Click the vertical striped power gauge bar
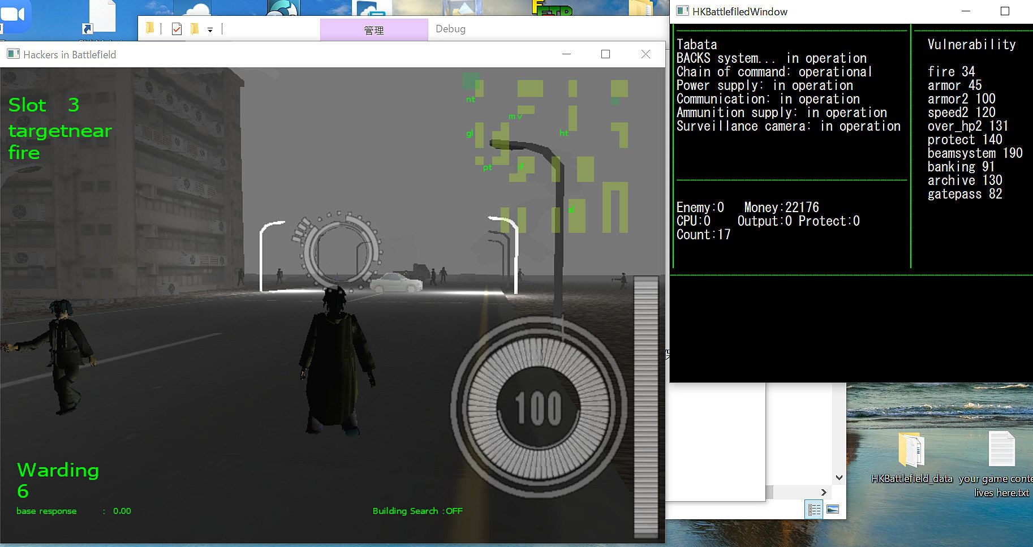1033x547 pixels. 645,406
